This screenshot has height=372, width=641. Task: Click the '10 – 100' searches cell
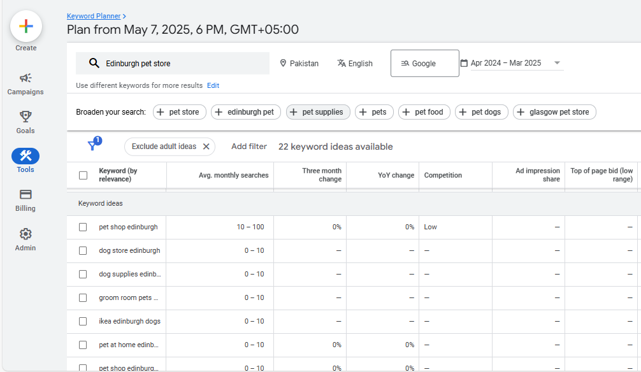[x=250, y=227]
